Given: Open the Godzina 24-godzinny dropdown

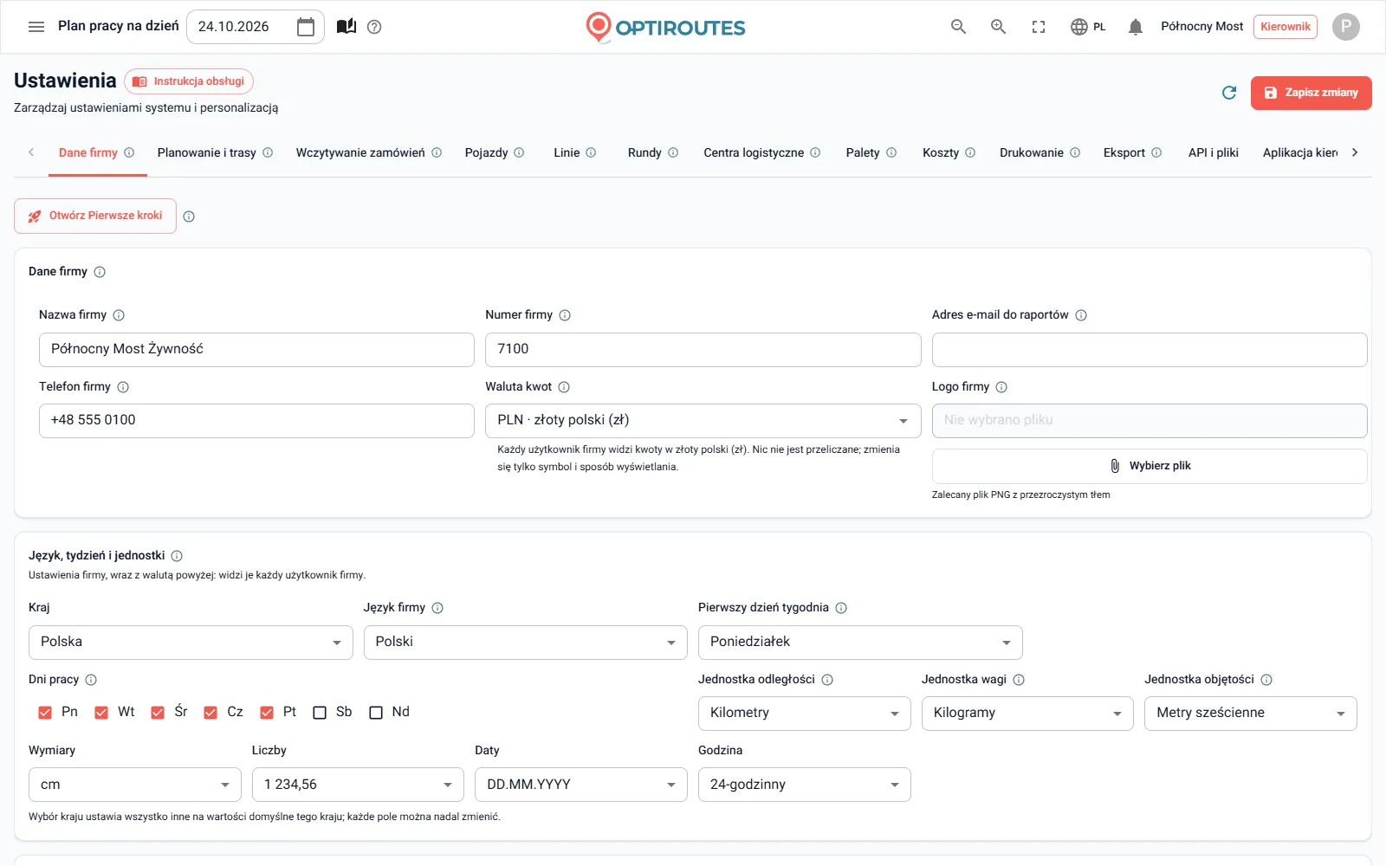Looking at the screenshot, I should [804, 785].
